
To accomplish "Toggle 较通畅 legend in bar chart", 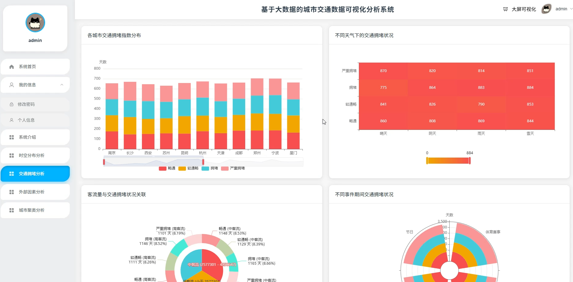I will 188,169.
